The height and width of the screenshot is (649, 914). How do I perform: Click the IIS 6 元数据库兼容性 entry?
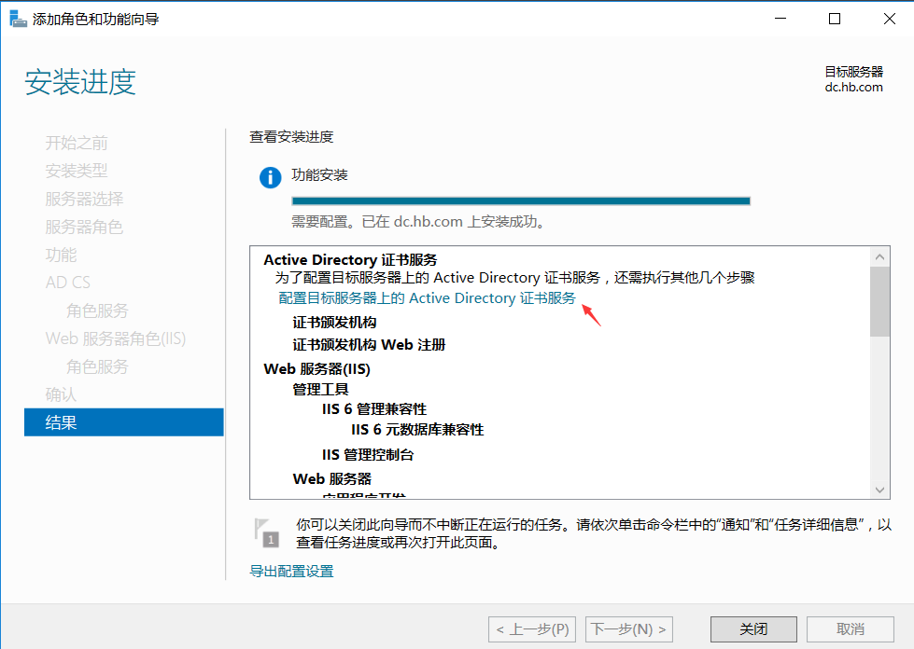pyautogui.click(x=417, y=430)
